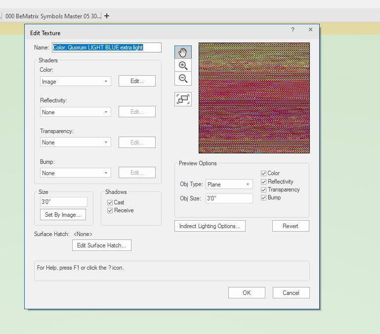Viewport: 380px width, 334px height.
Task: Uncheck the Receive shadows checkbox
Action: tap(110, 210)
